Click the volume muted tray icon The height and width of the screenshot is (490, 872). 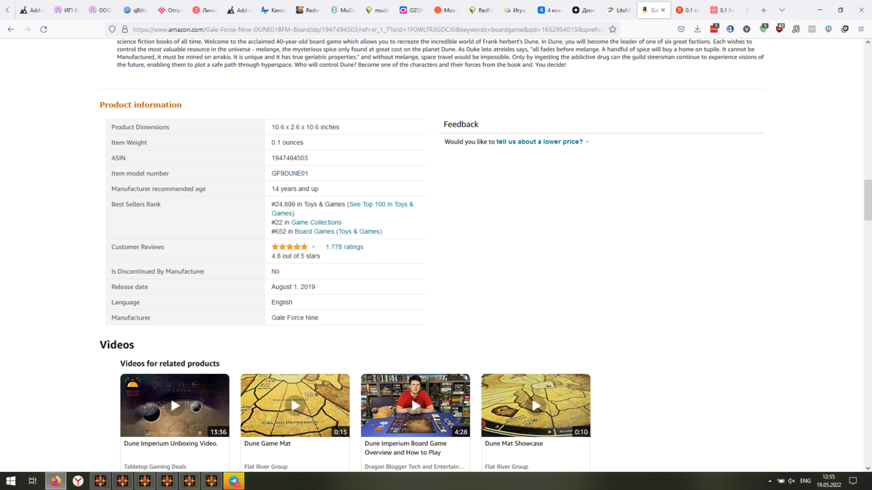791,481
